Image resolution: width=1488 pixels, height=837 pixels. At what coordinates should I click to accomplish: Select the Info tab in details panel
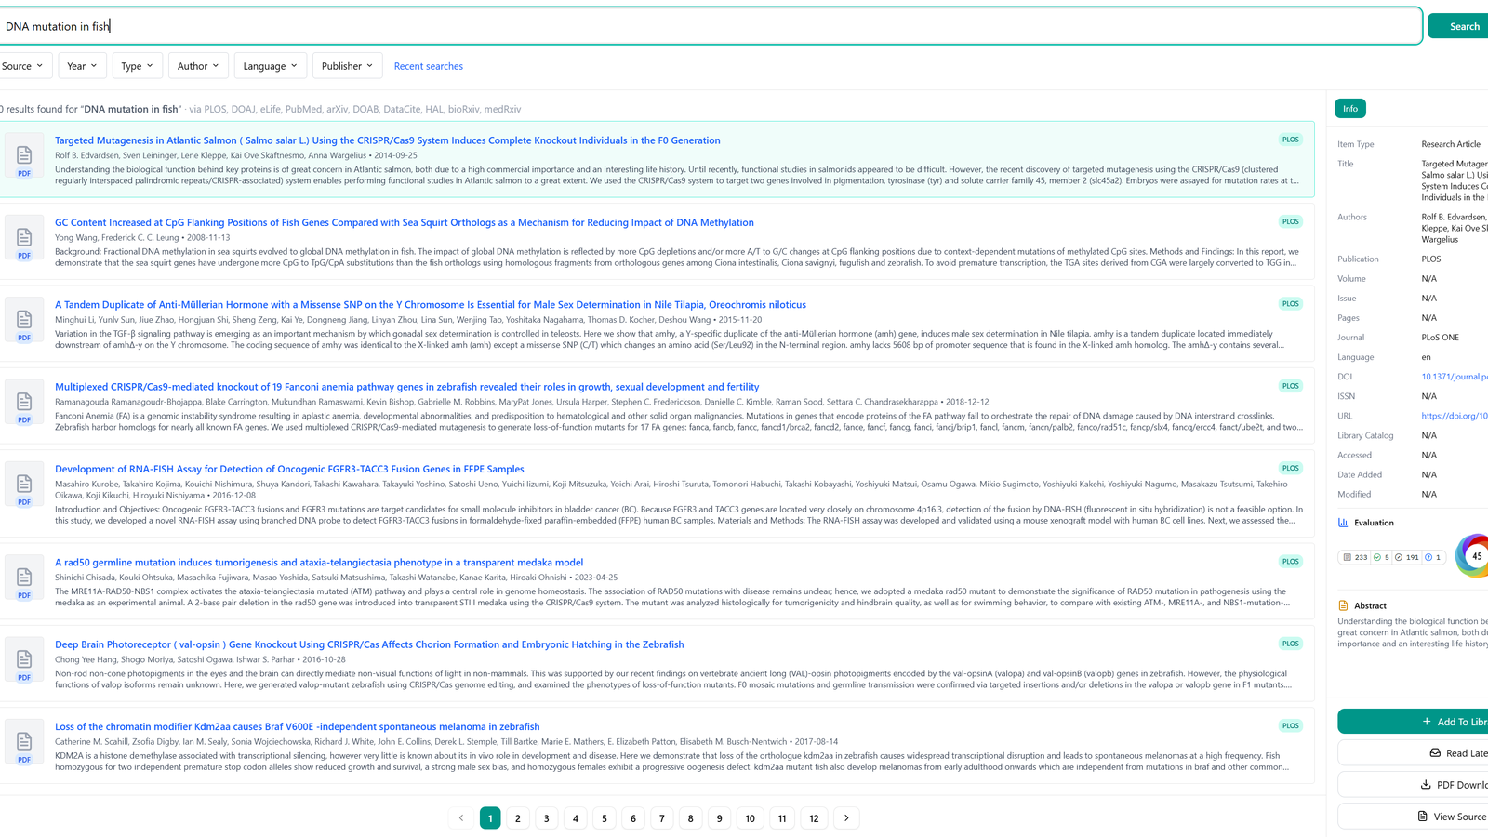point(1350,109)
